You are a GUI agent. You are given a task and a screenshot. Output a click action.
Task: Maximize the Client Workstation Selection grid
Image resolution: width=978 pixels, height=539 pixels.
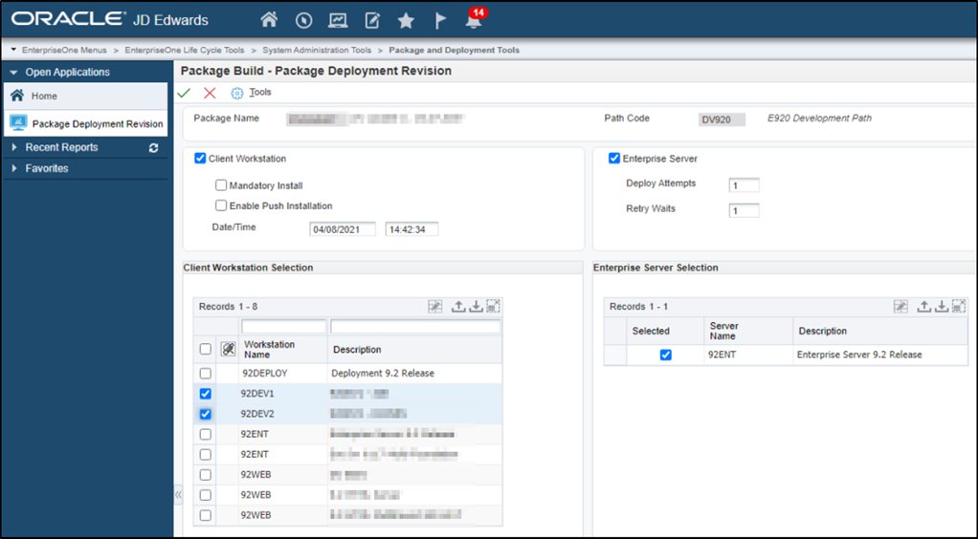[493, 306]
